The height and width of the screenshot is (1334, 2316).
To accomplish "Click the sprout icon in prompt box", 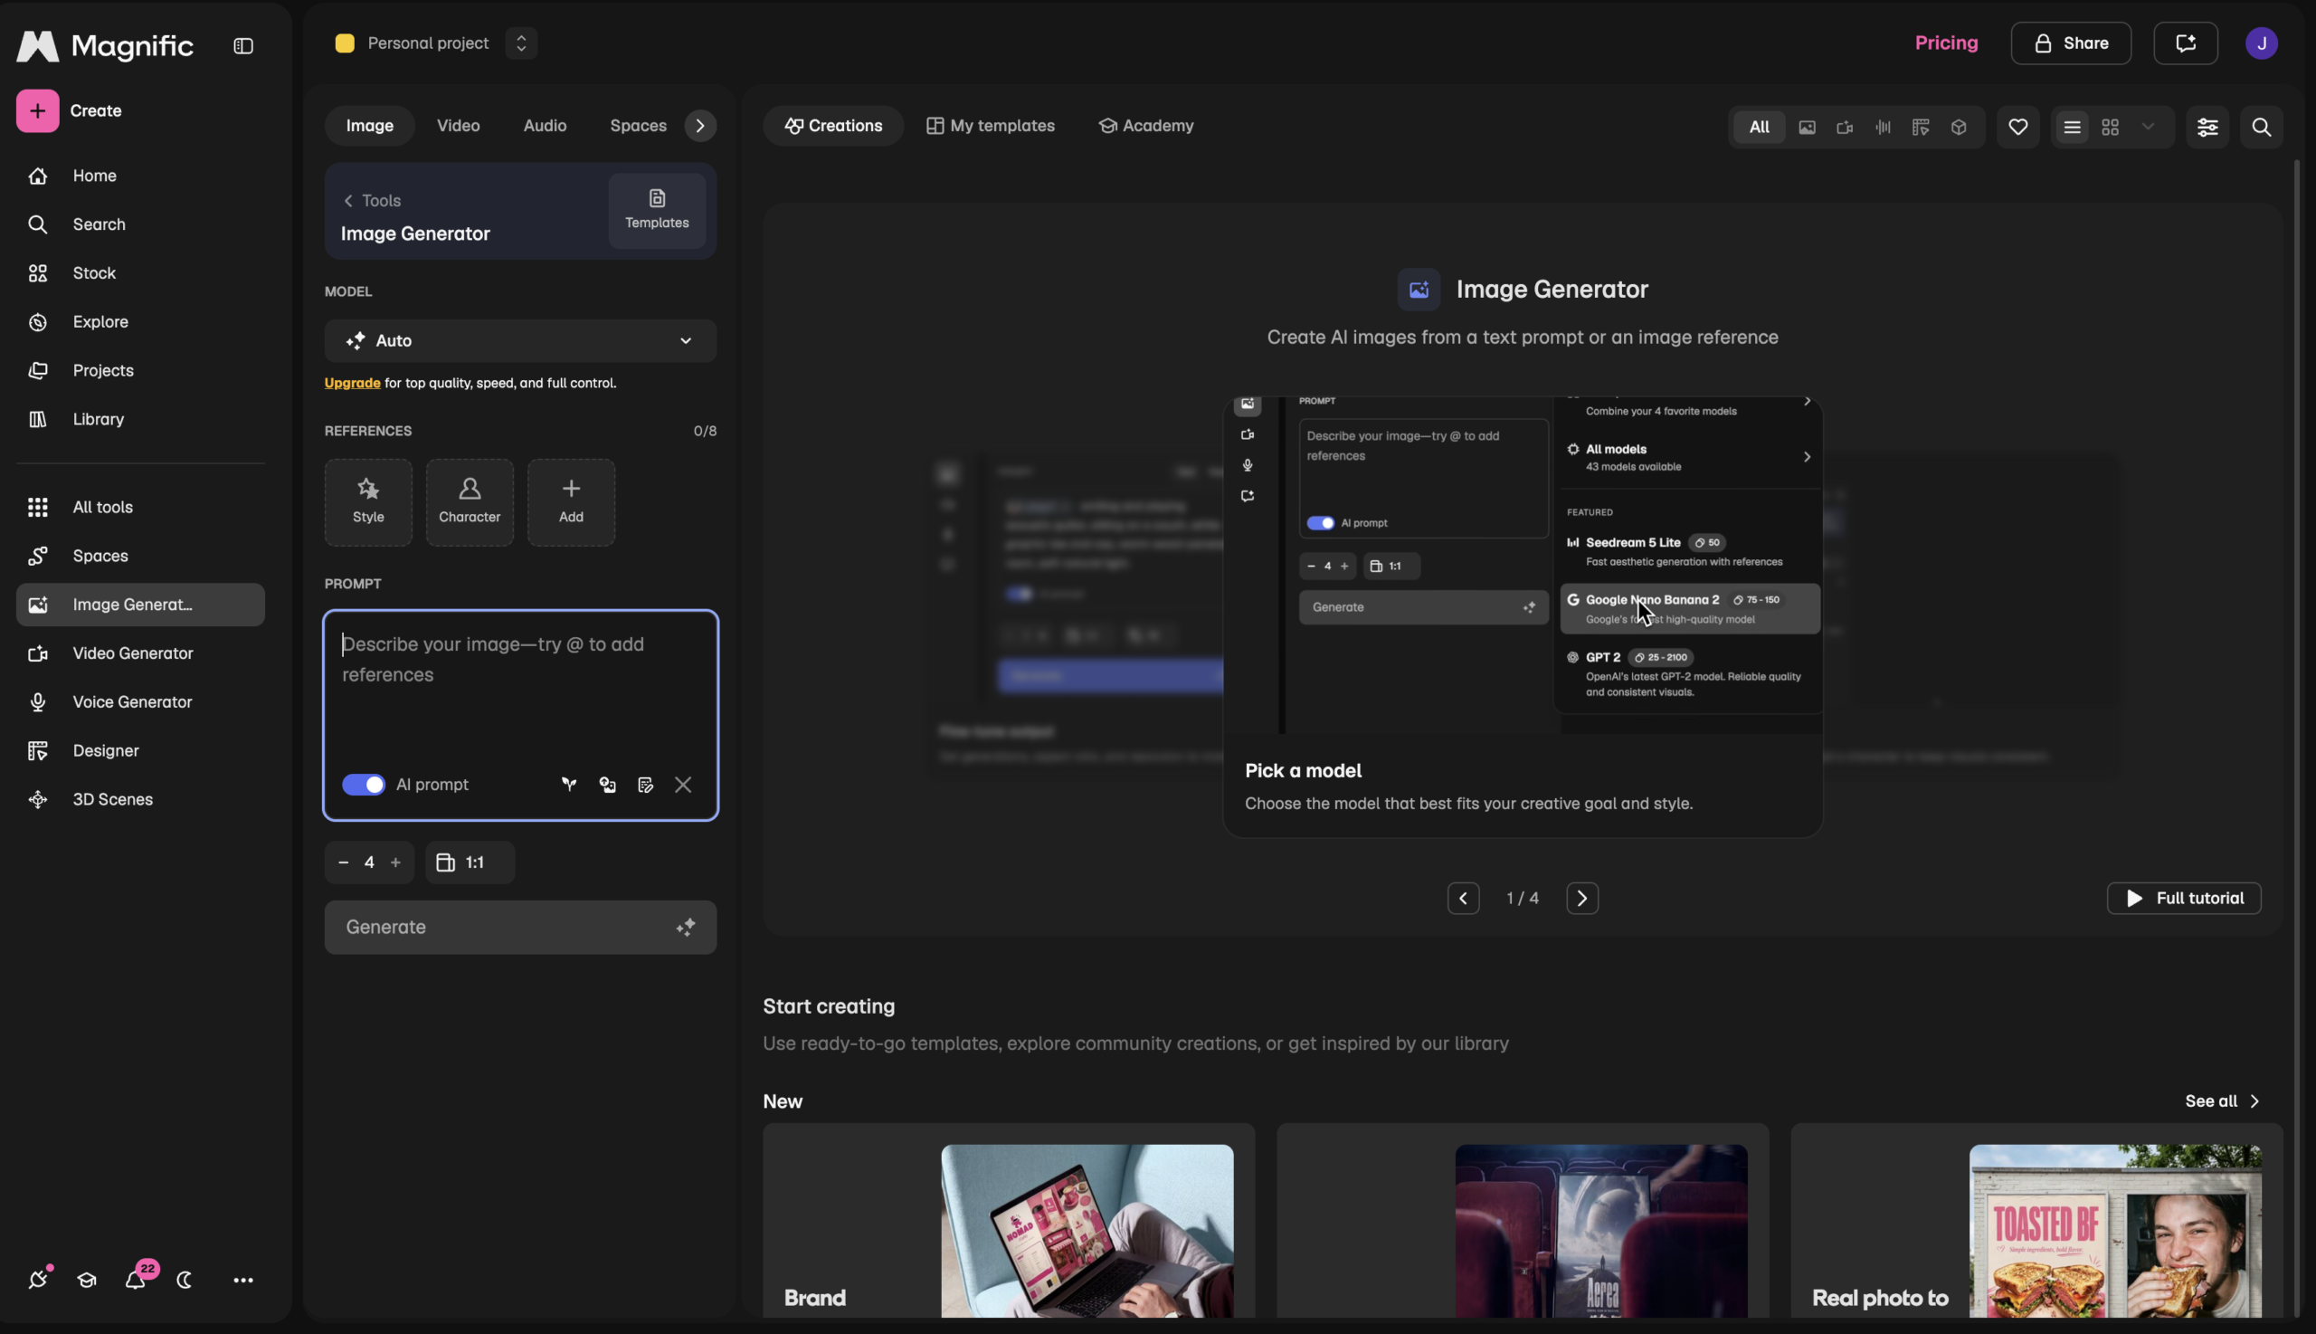I will pyautogui.click(x=570, y=785).
